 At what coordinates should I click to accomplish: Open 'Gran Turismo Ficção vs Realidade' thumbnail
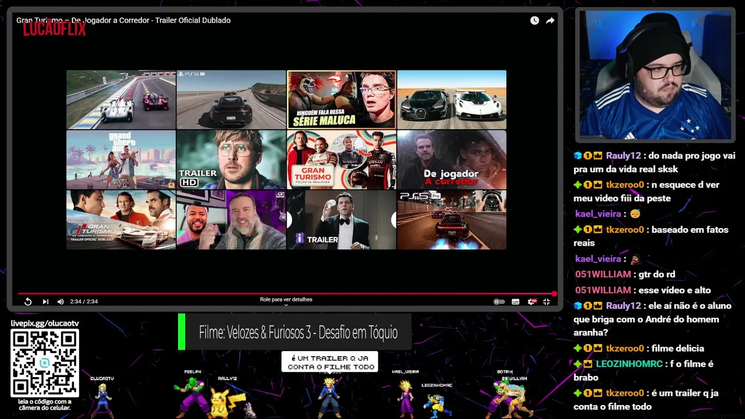click(341, 159)
